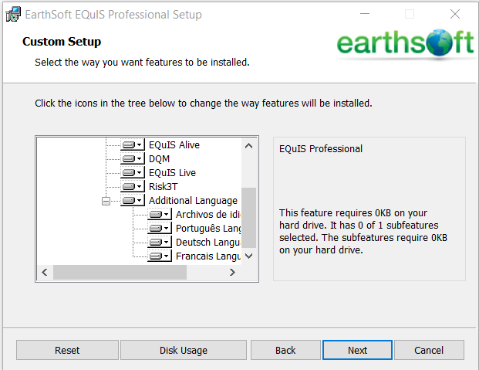
Task: Click the EQuIS Live feature drive icon
Action: pos(133,173)
